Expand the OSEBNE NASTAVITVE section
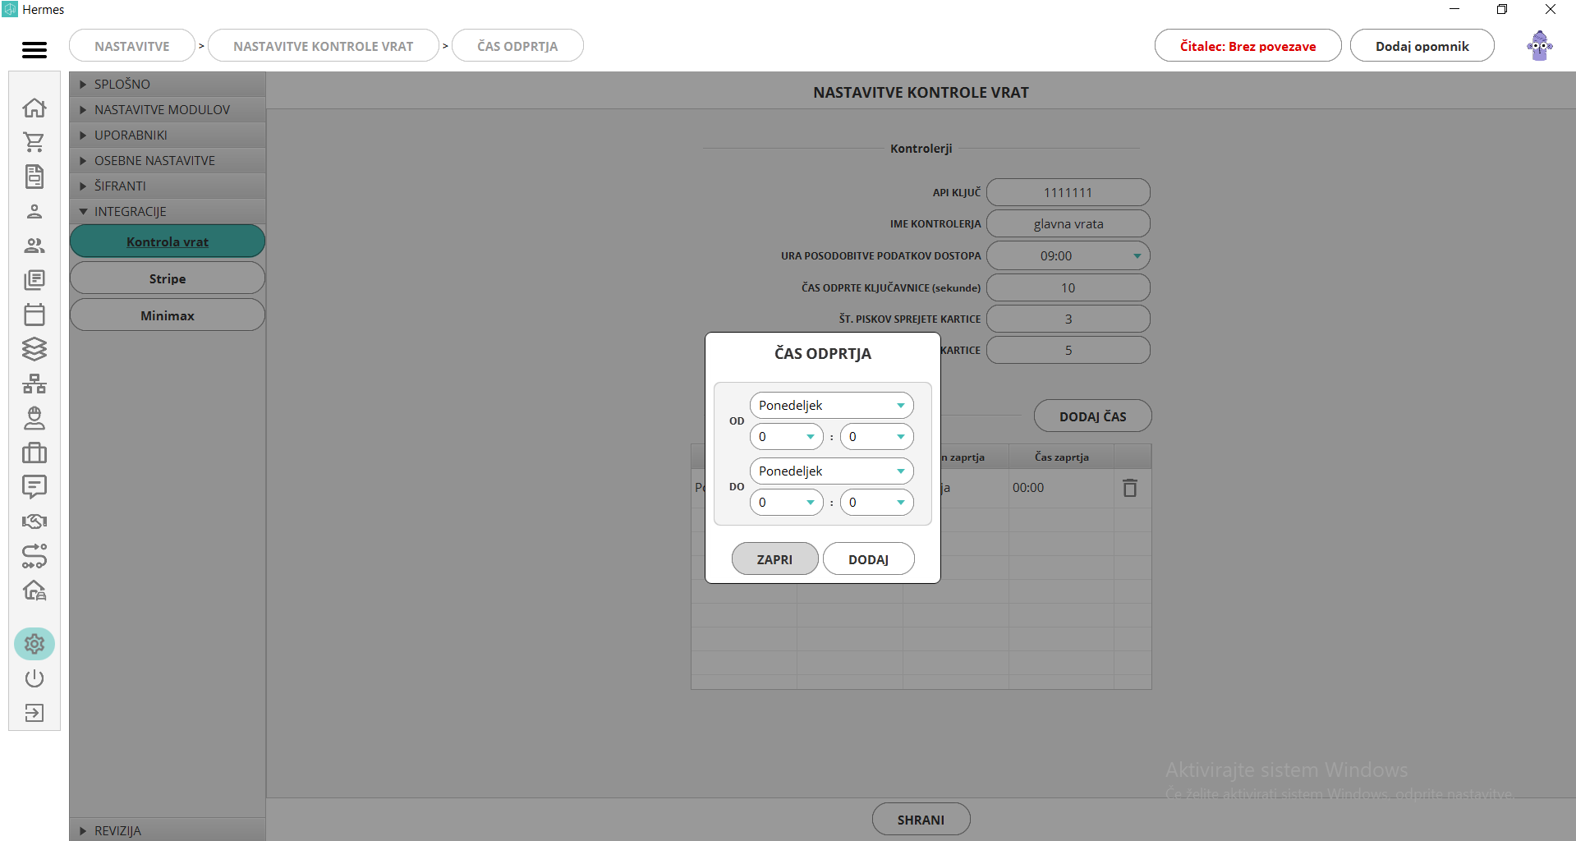The width and height of the screenshot is (1576, 841). coord(168,160)
